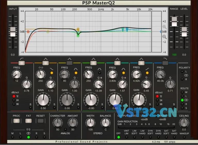The height and width of the screenshot is (145, 198).
Task: Set ROUTE to stereo linked rings
Action: [182, 100]
